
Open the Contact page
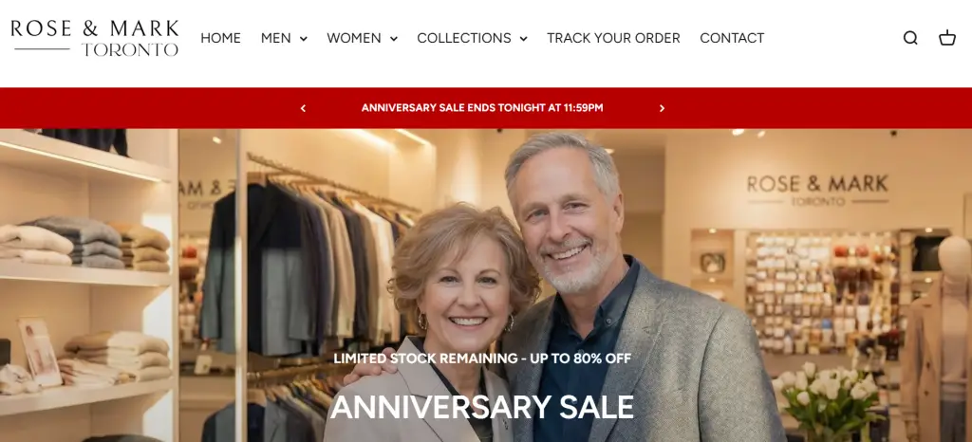732,38
